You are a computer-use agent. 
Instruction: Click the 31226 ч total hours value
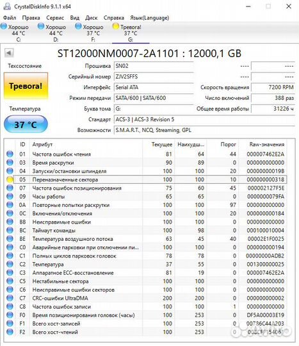[x=273, y=109]
